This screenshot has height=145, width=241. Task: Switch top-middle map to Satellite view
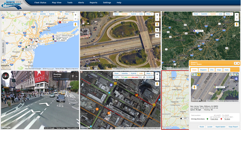[x=125, y=14]
